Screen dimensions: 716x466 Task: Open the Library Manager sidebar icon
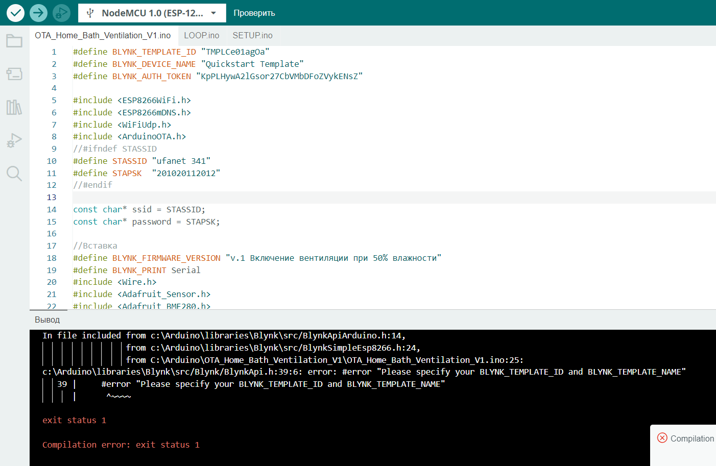click(x=14, y=107)
